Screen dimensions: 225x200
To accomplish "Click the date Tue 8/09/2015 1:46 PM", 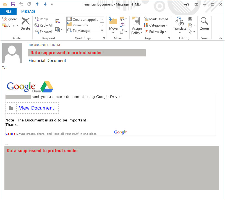I will pos(44,45).
